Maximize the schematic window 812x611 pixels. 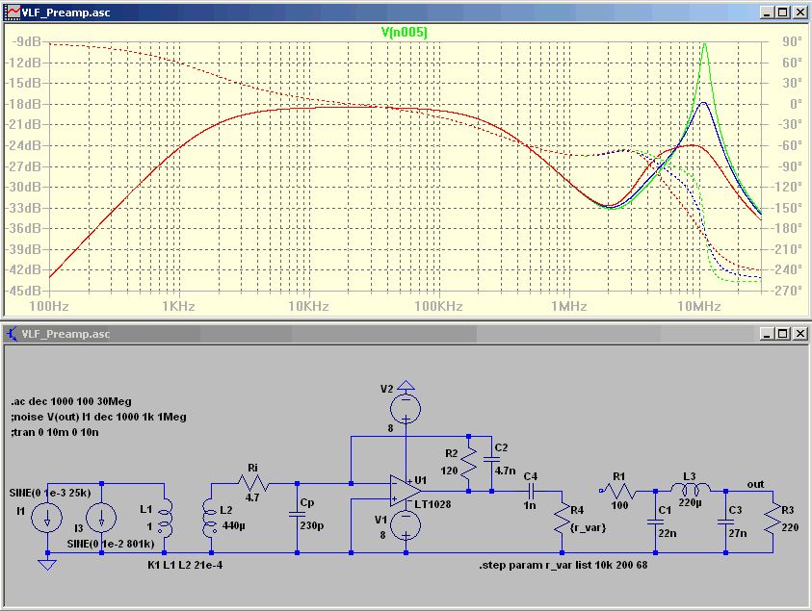click(x=783, y=334)
